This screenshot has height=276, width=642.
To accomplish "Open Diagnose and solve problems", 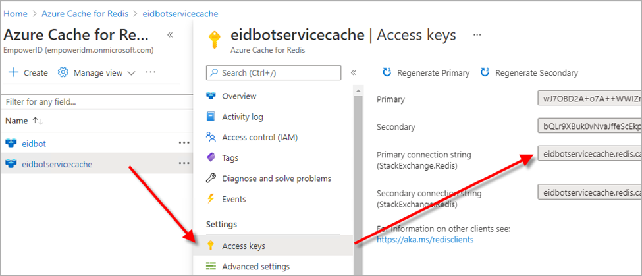I will click(277, 179).
